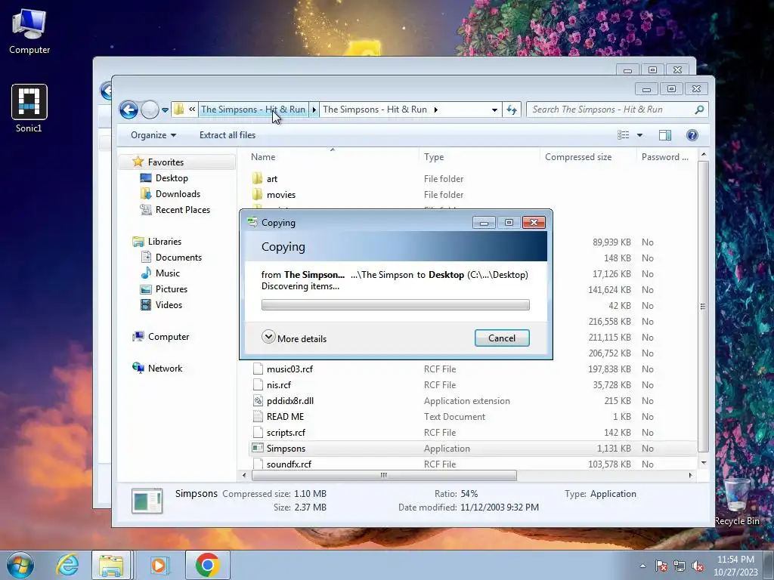This screenshot has width=774, height=580.
Task: Open Pictures library
Action: point(172,289)
